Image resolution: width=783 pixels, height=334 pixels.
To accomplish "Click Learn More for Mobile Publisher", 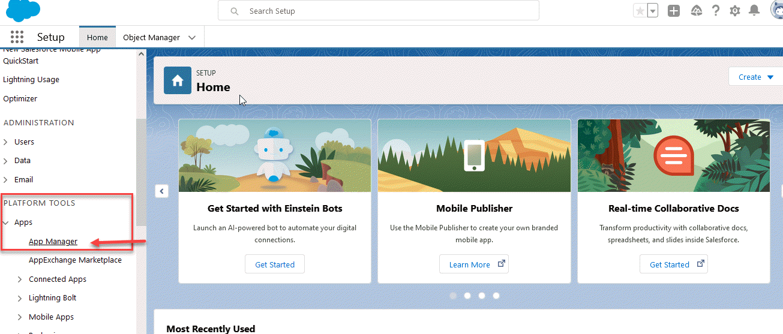I will click(x=474, y=264).
